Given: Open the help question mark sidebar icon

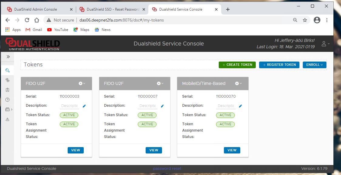Looking at the screenshot, I should [8, 100].
